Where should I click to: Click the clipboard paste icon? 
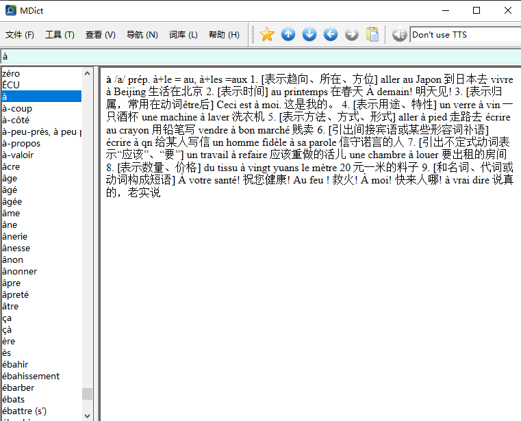pyautogui.click(x=372, y=34)
